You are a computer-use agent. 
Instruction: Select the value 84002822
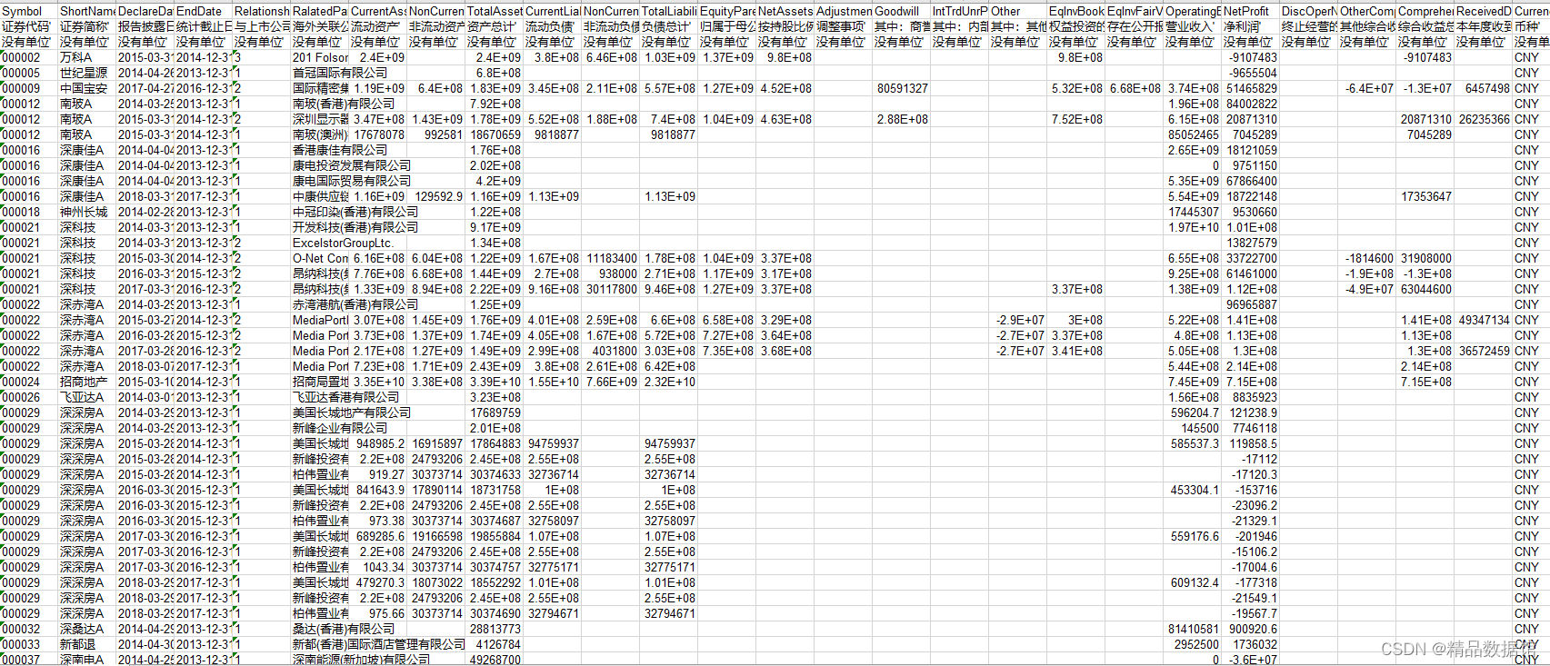coord(1250,104)
